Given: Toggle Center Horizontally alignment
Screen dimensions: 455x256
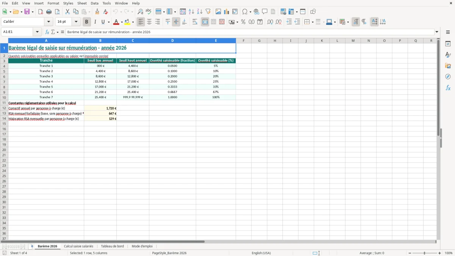Looking at the screenshot, I should pos(149,22).
